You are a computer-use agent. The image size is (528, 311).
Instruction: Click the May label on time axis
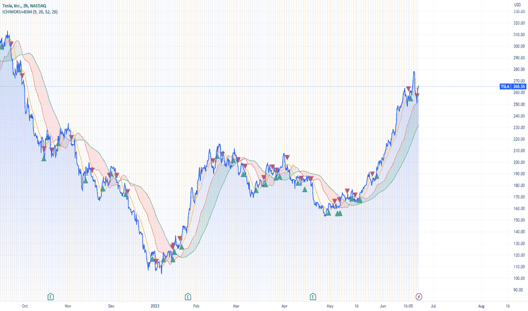330,306
